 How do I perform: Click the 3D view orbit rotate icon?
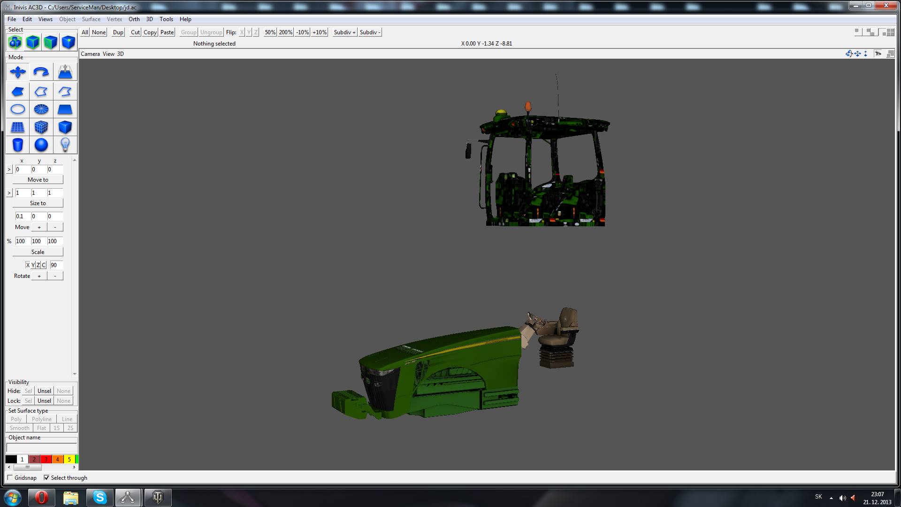click(x=849, y=54)
